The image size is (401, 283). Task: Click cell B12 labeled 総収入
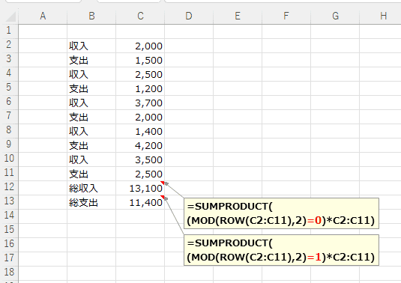pyautogui.click(x=91, y=188)
